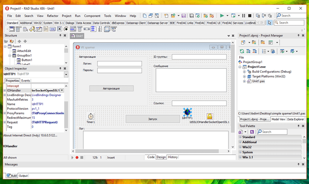This screenshot has width=309, height=184.
Task: Move selected Structure item down with the arrow
Action: 25,41
